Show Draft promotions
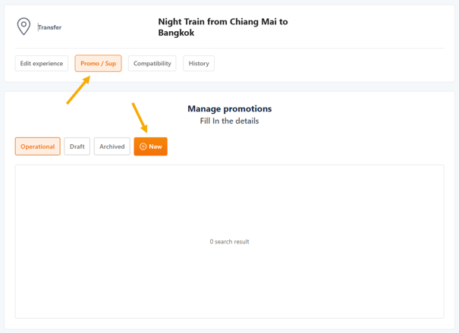Screen dimensions: 459x333 coord(77,146)
